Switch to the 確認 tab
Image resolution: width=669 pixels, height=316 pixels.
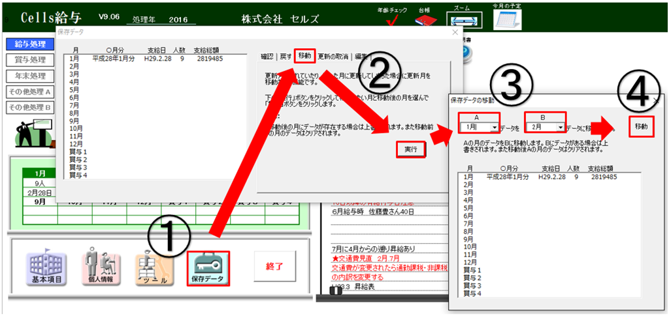click(x=267, y=56)
